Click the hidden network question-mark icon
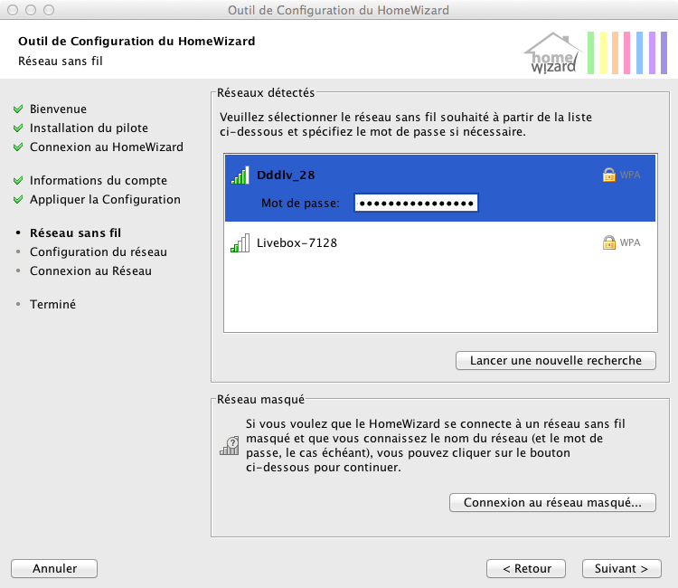 [230, 446]
